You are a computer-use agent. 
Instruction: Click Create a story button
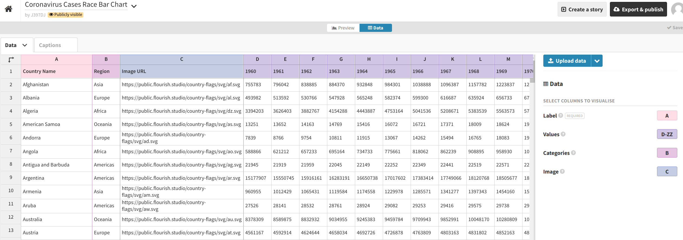[x=582, y=9]
